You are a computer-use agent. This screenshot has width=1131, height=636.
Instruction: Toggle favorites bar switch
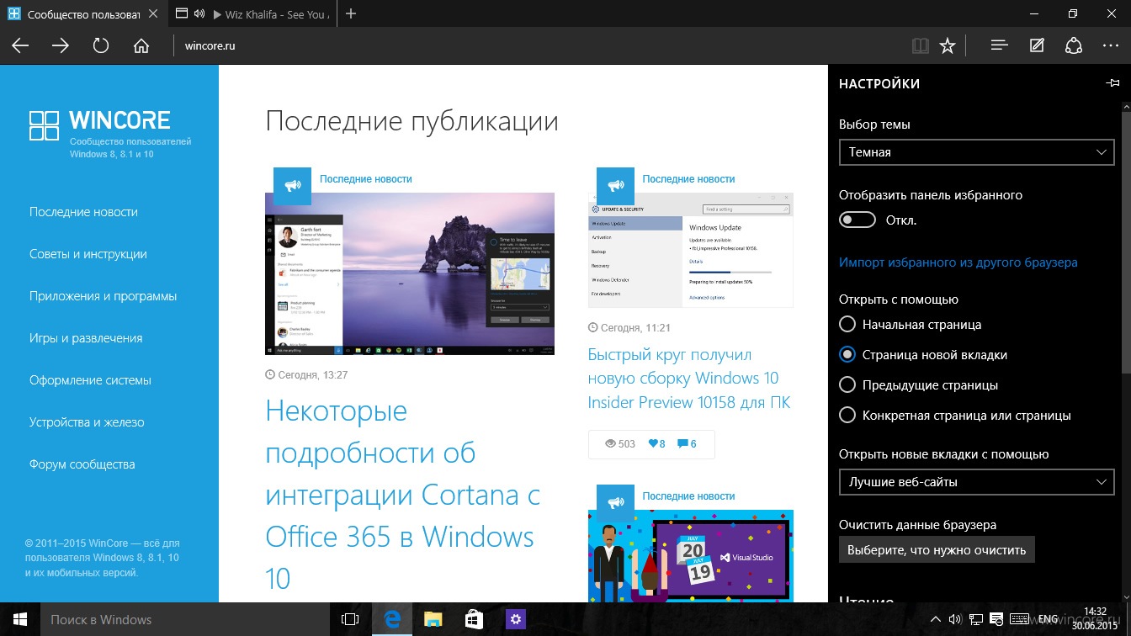[858, 220]
